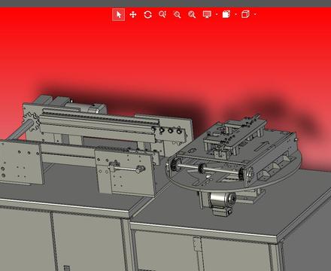Select the Rotate view tool
The height and width of the screenshot is (271, 331).
[147, 14]
